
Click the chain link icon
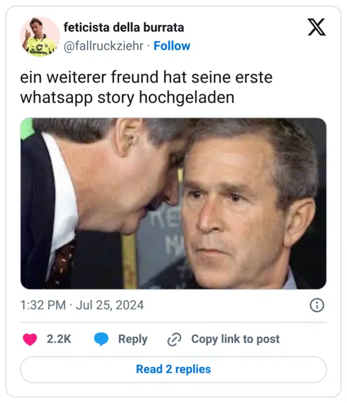tap(174, 339)
